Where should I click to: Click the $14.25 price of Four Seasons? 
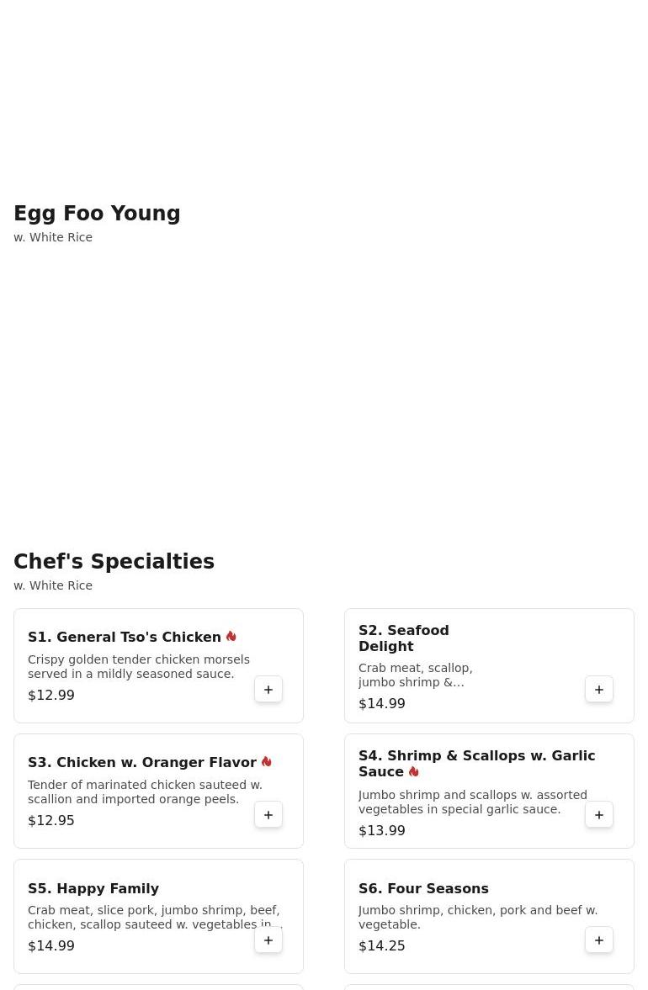pyautogui.click(x=382, y=945)
